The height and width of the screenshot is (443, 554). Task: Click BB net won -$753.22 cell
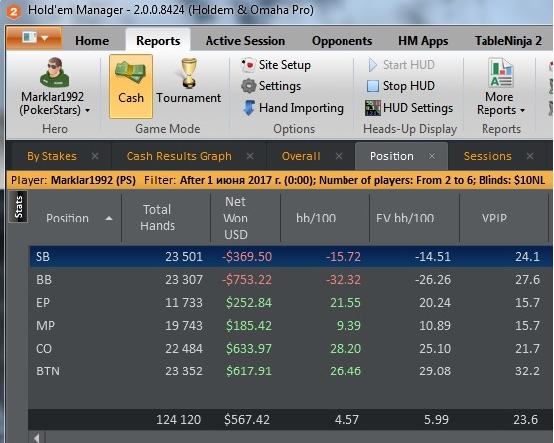pos(247,280)
